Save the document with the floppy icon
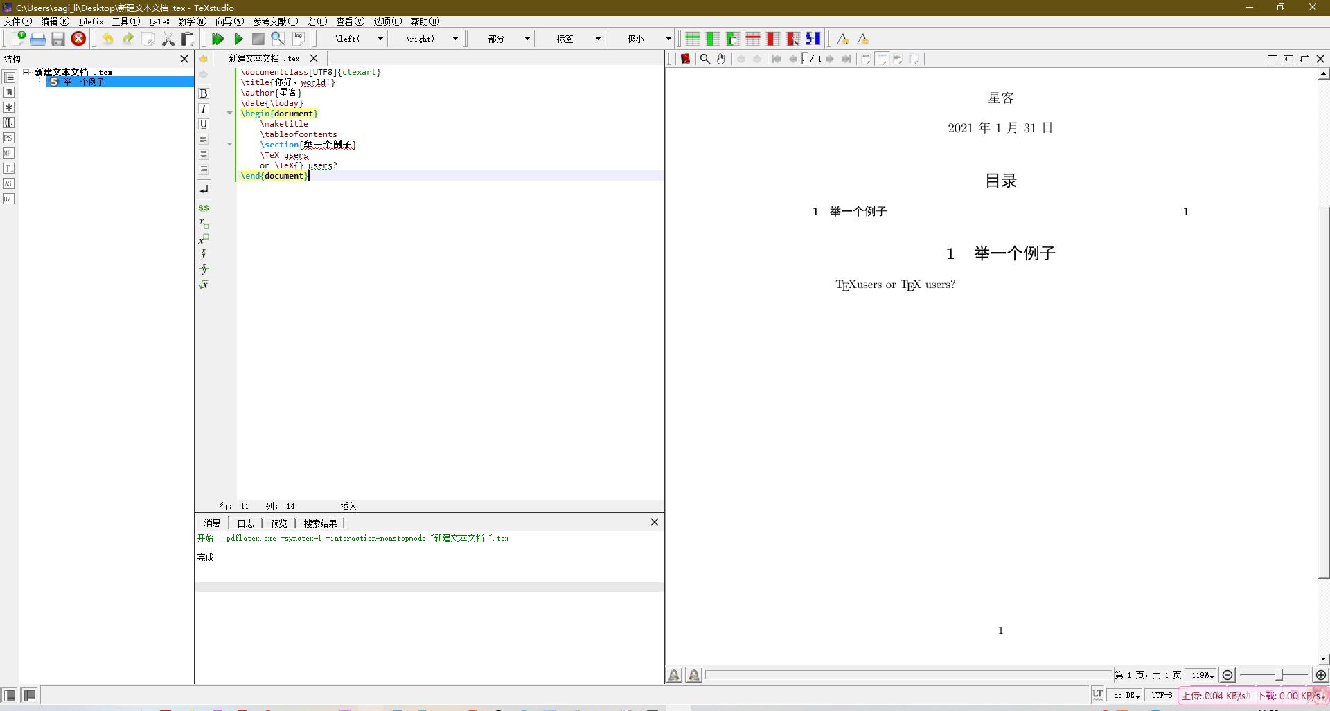Viewport: 1330px width, 711px height. tap(58, 39)
